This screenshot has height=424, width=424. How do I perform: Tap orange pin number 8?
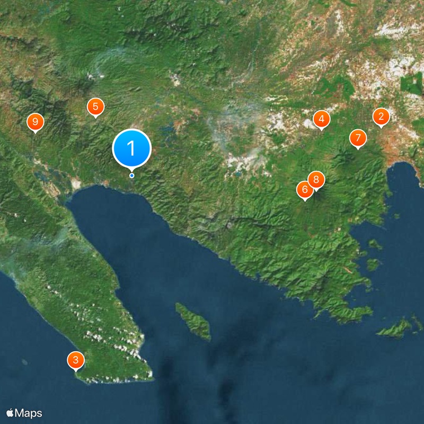pyautogui.click(x=316, y=180)
